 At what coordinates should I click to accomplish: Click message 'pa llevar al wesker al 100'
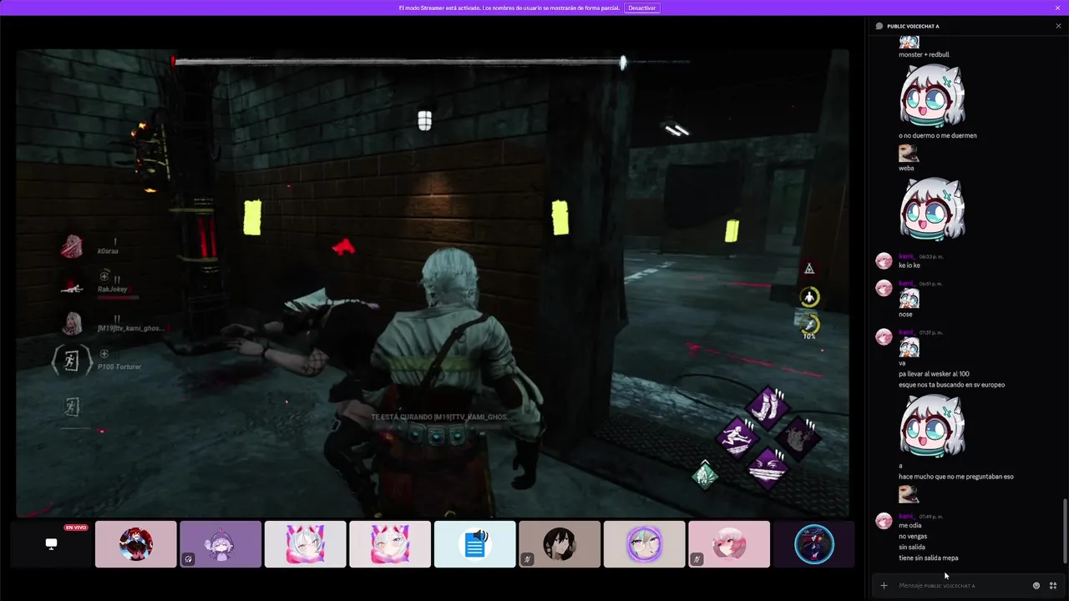934,374
